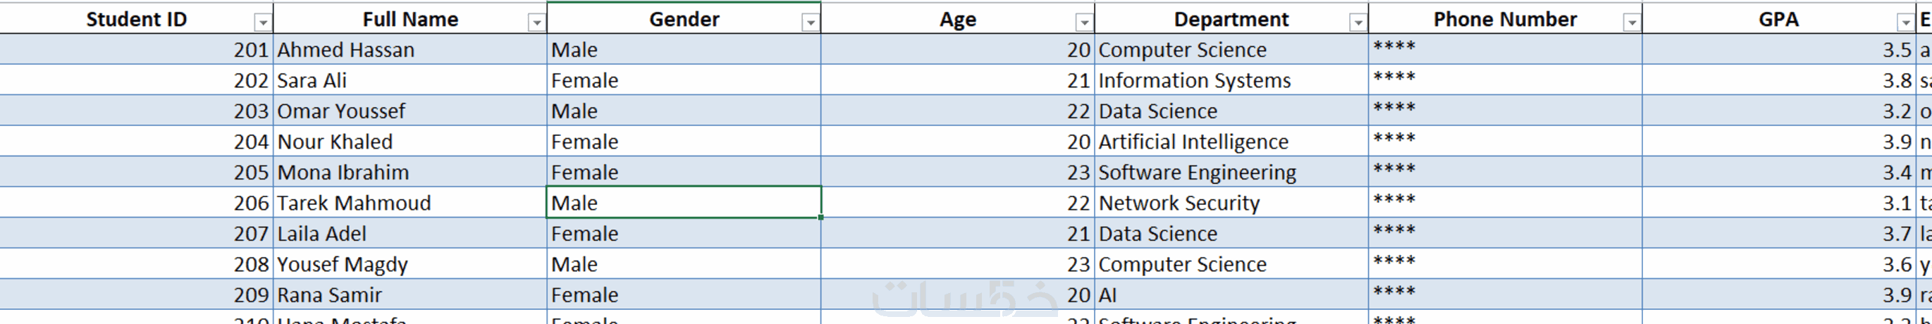Open the GPA column filter dropdown
1932x324 pixels.
pos(1905,23)
